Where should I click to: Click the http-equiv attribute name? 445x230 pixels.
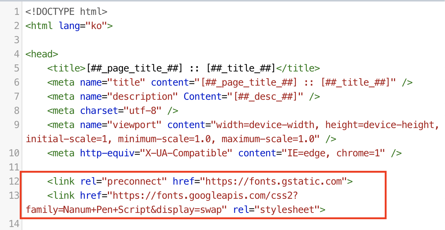point(107,153)
